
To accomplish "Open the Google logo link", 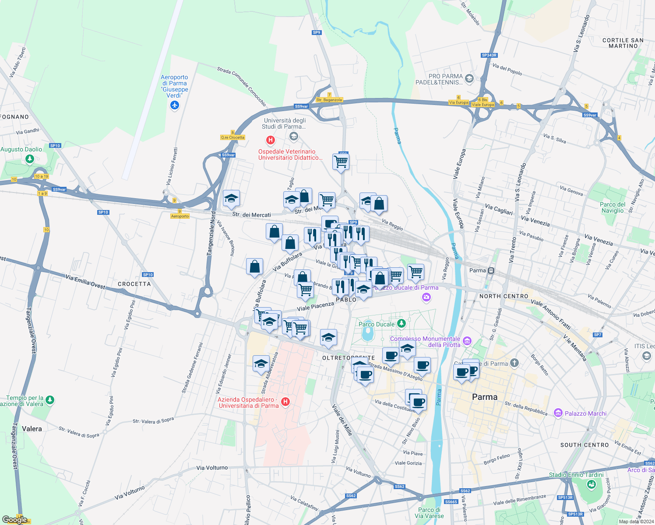I will click(x=15, y=520).
